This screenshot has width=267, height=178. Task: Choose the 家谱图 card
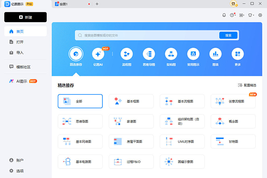(x=131, y=122)
